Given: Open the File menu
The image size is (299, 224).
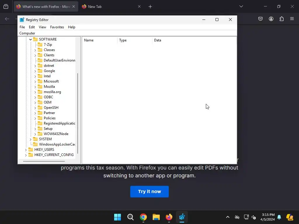Looking at the screenshot, I should pyautogui.click(x=22, y=27).
